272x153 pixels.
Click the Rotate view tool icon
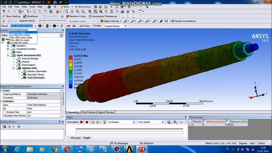[x=67, y=11]
